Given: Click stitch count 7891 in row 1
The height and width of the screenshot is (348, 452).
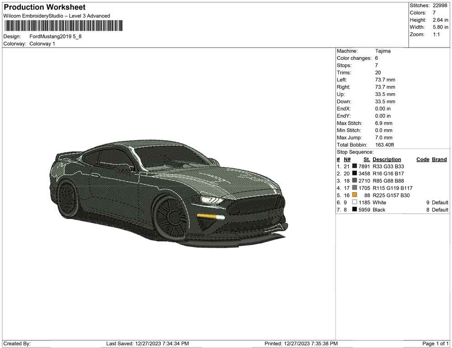Looking at the screenshot, I should click(364, 166).
